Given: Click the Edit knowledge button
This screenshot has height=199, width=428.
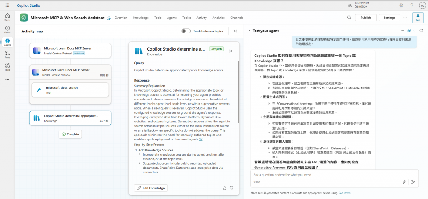Looking at the screenshot, I should 150,188.
